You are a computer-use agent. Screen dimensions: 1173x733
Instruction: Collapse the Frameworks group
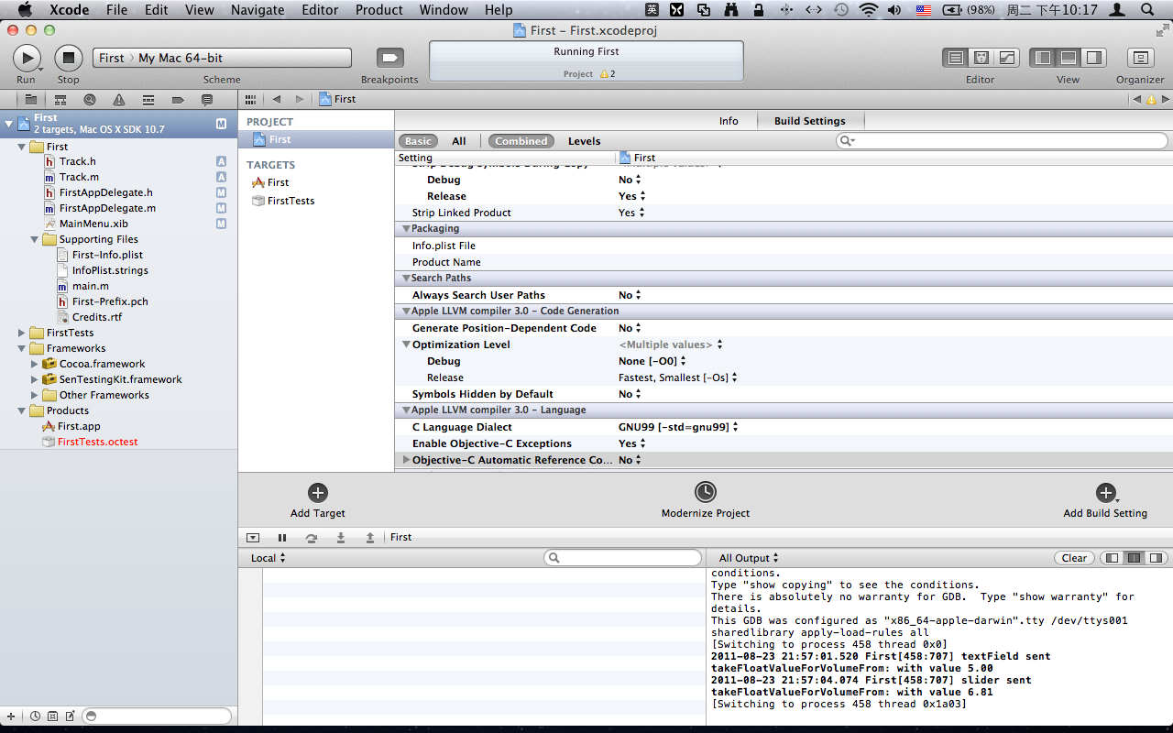[23, 349]
